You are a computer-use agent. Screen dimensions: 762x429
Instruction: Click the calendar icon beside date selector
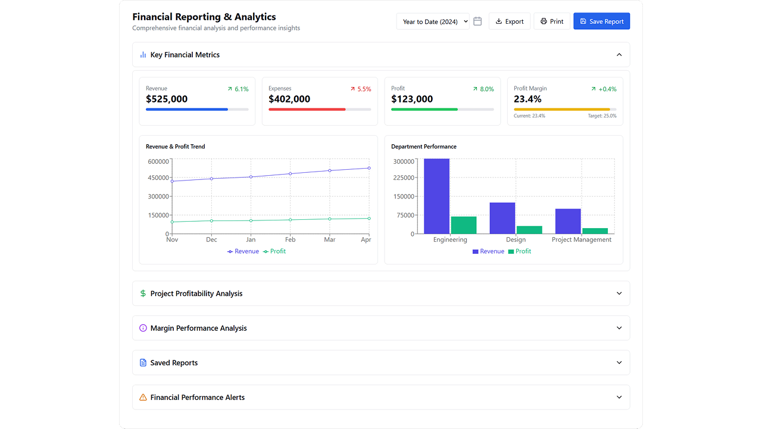coord(477,21)
